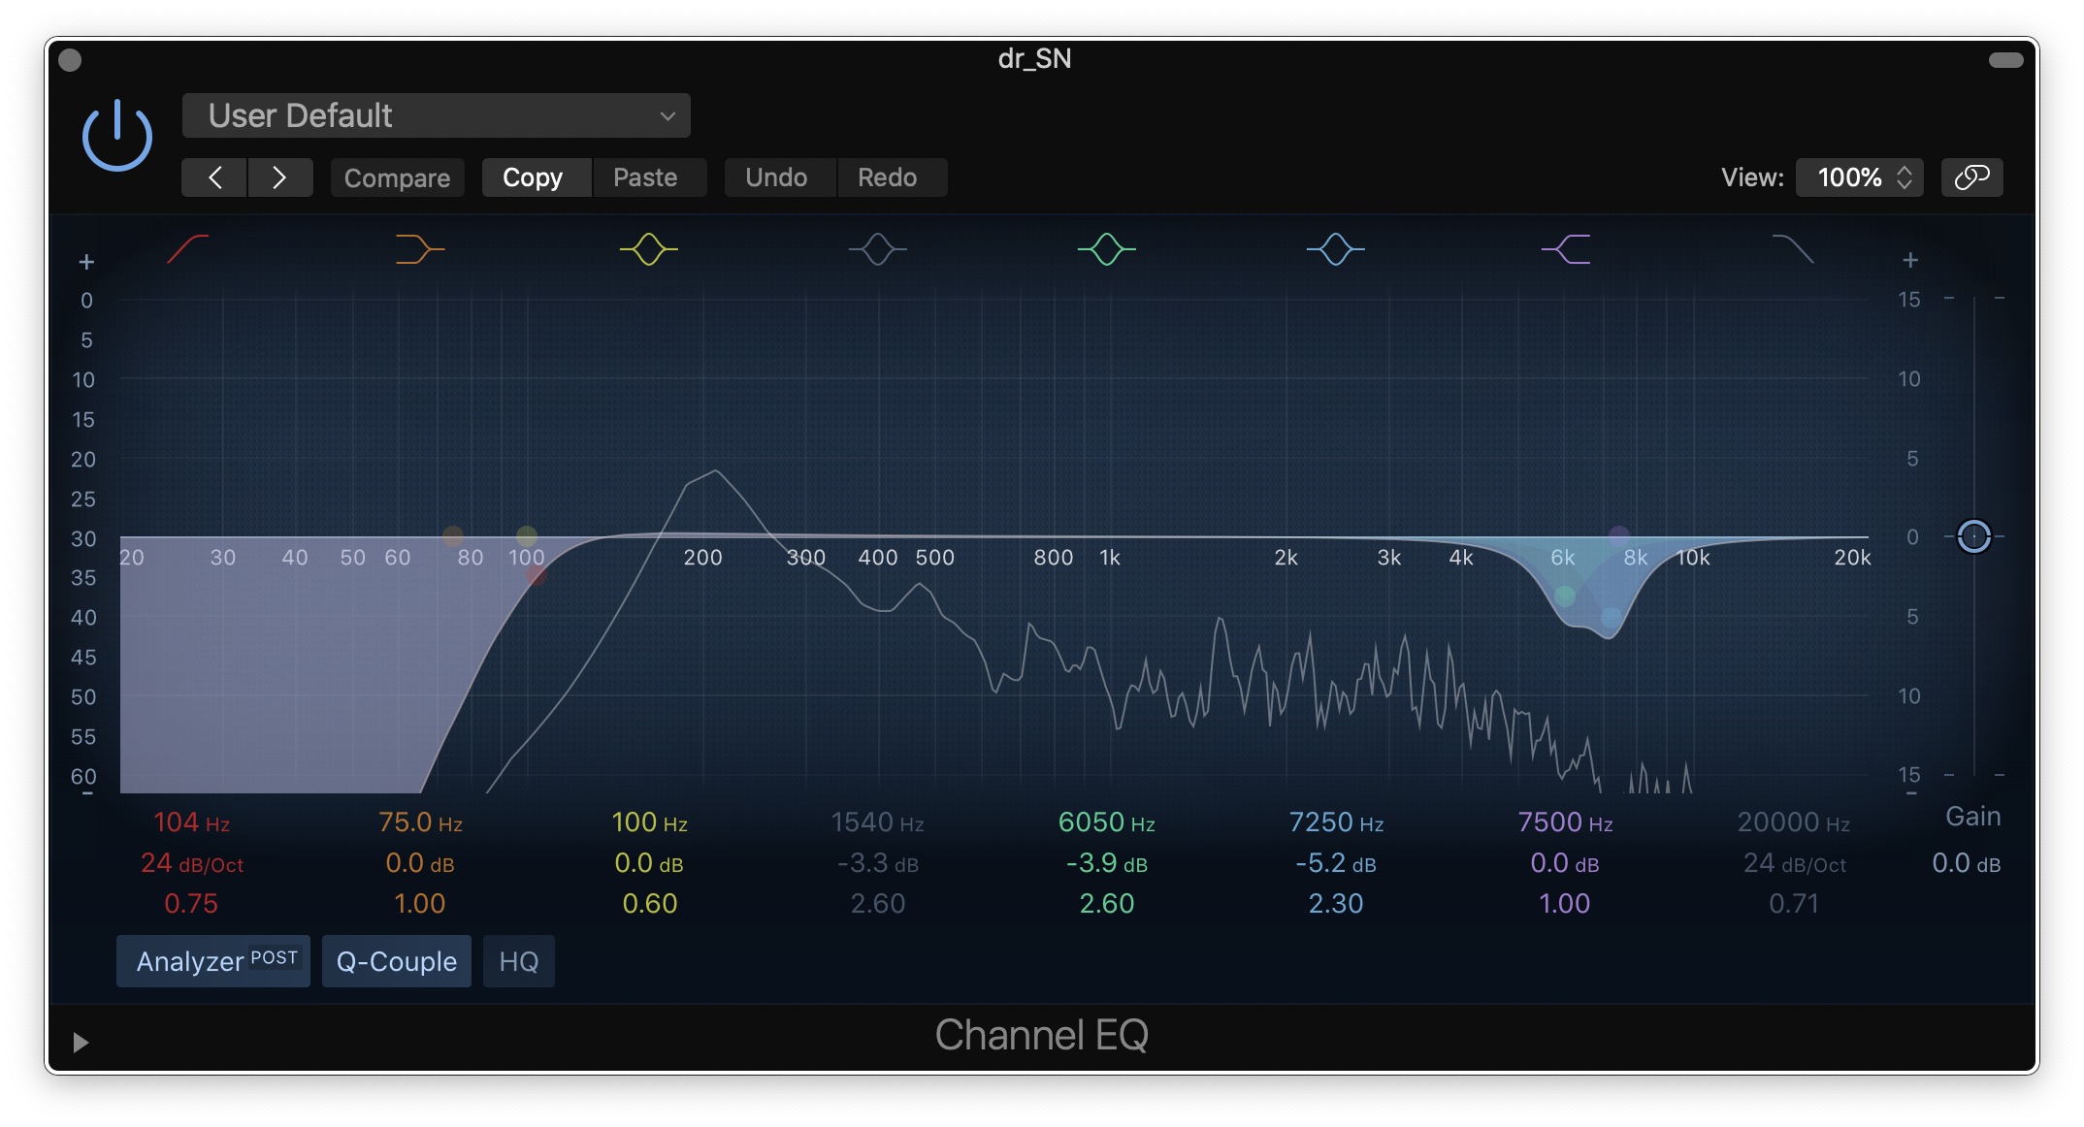Open the User Default preset dropdown
The height and width of the screenshot is (1127, 2084).
pos(437,116)
